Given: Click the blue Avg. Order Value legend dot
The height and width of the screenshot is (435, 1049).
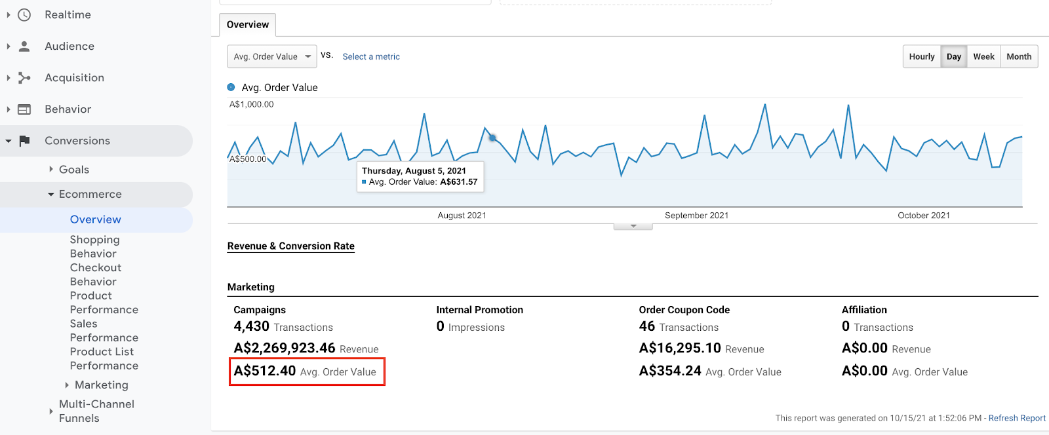Looking at the screenshot, I should [x=231, y=87].
